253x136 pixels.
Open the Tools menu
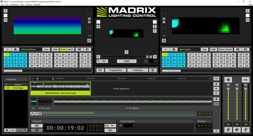tap(22, 4)
